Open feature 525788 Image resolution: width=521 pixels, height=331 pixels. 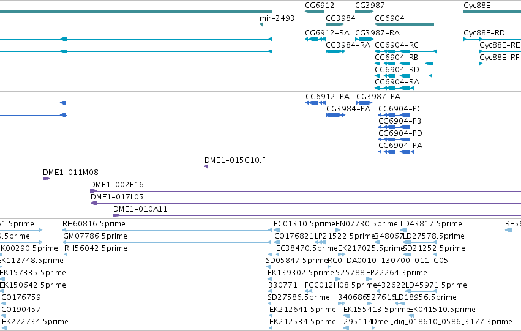click(x=350, y=273)
